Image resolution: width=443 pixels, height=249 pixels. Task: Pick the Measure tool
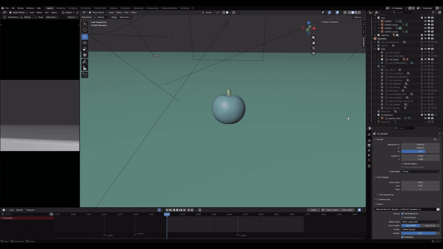pos(85,68)
